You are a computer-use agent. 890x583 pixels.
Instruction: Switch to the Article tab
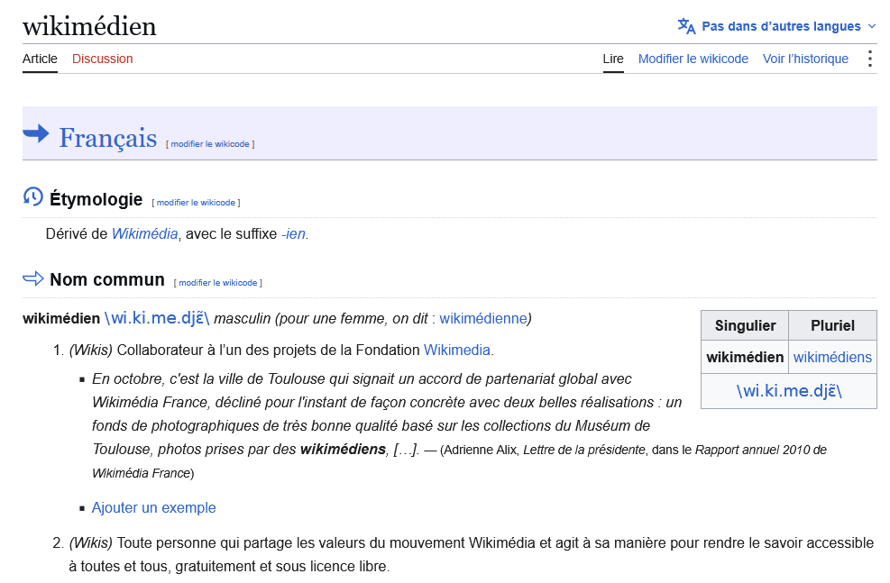coord(40,59)
